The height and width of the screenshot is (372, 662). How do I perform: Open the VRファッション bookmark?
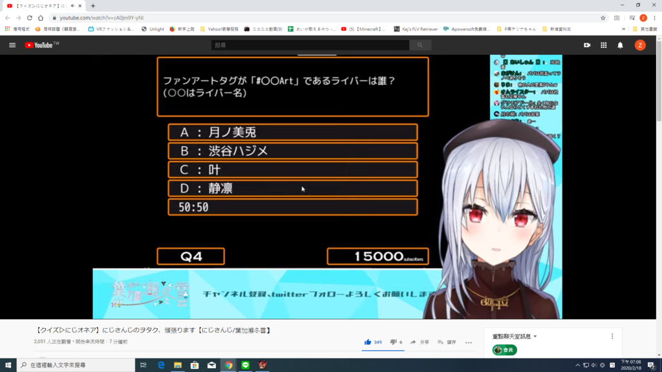[x=111, y=29]
